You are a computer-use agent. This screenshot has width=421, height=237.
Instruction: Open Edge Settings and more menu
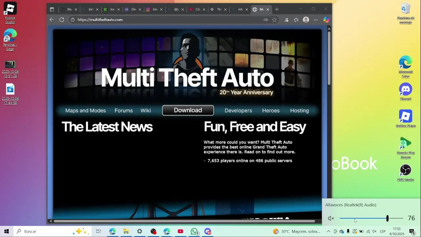[x=316, y=20]
